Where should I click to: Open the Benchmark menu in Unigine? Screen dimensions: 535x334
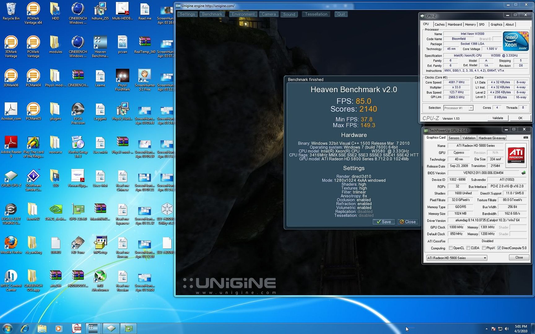tap(212, 14)
